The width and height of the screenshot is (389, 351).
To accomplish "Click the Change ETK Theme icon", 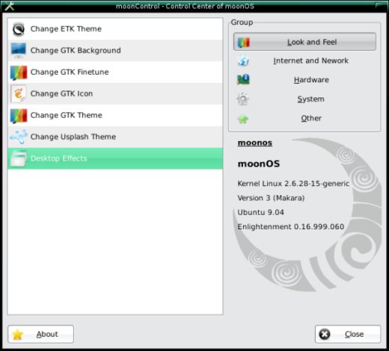I will click(19, 29).
